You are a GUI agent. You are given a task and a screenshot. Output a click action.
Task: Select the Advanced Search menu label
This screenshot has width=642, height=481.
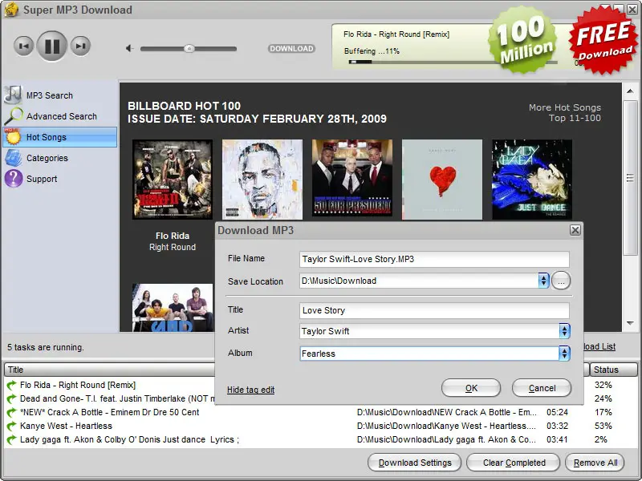point(62,116)
